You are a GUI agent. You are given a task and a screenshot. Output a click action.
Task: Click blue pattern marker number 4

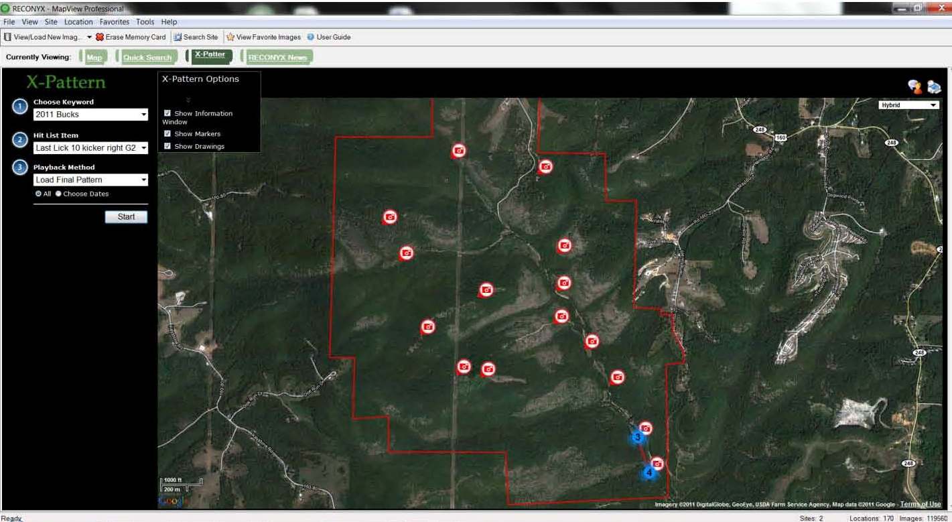(x=649, y=472)
